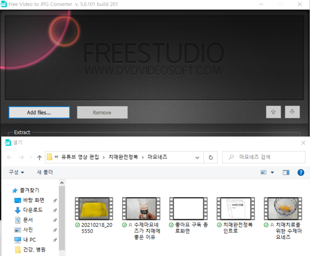Move selected file down with arrow button
This screenshot has width=310, height=256.
click(292, 112)
